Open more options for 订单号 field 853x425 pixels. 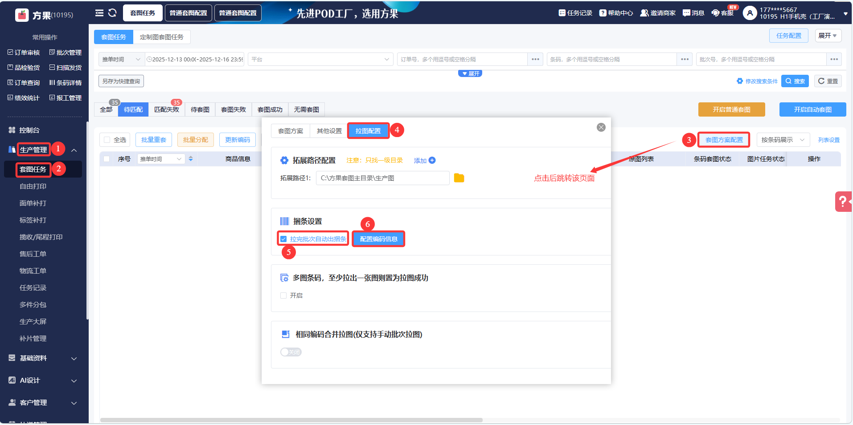click(x=535, y=59)
